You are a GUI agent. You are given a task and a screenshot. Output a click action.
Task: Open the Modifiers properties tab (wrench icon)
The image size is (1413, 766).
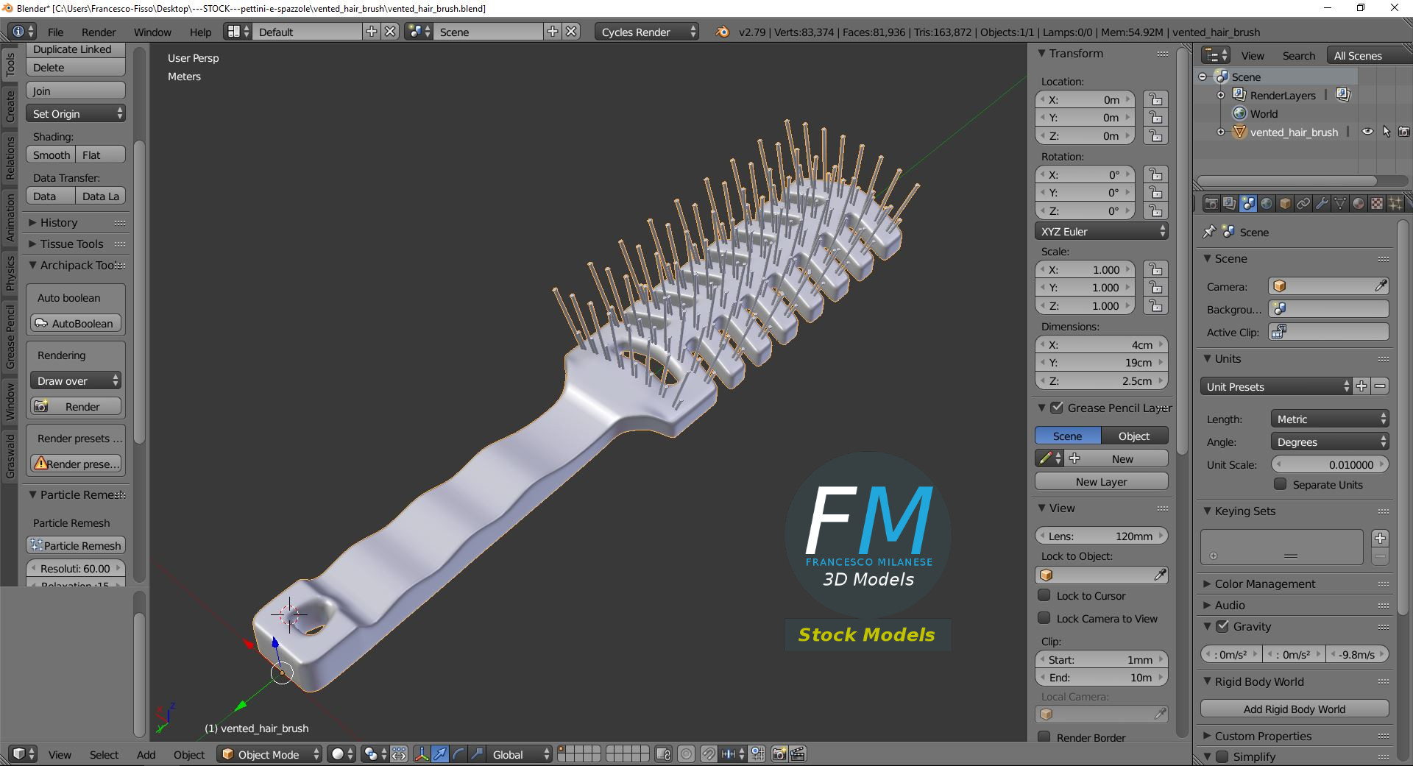coord(1322,203)
